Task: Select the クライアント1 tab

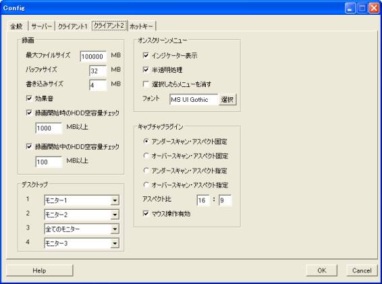Action: click(x=73, y=26)
